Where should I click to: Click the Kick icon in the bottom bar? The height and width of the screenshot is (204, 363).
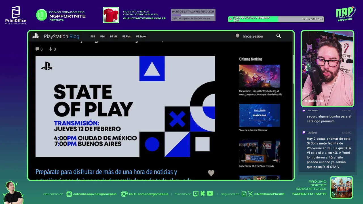pos(202,194)
